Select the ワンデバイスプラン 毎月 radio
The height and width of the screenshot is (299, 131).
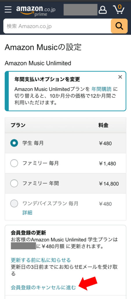pos(14,204)
